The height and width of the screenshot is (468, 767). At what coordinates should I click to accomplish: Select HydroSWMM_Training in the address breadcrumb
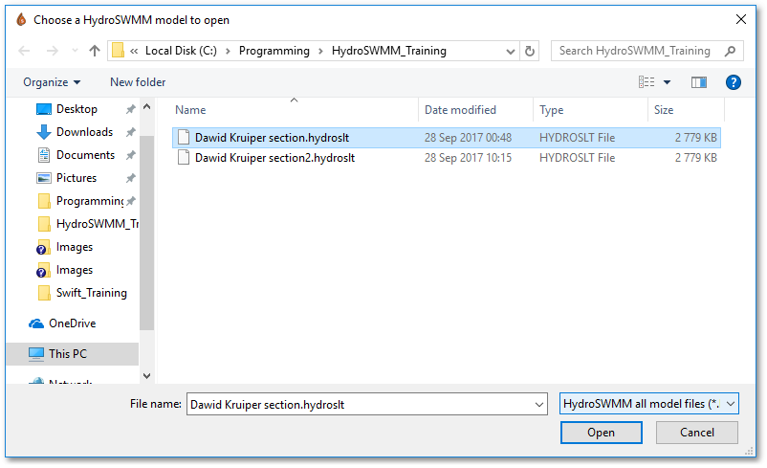pos(389,51)
